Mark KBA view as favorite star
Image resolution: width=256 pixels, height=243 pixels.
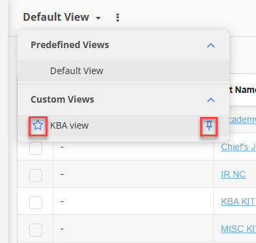(x=38, y=125)
